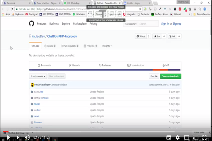Click the Sign up link
Viewport: 212px width, 141px height.
(x=177, y=23)
